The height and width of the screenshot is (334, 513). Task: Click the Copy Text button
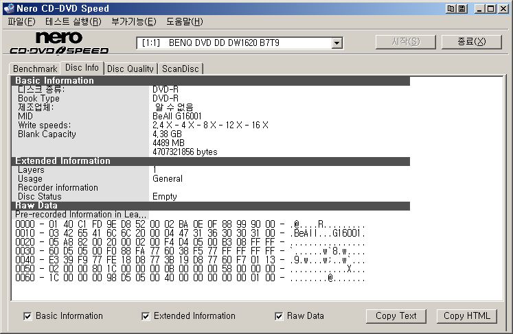point(396,316)
